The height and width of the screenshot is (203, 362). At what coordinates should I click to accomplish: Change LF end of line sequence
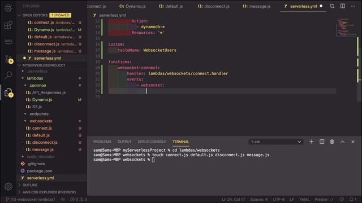(x=292, y=199)
